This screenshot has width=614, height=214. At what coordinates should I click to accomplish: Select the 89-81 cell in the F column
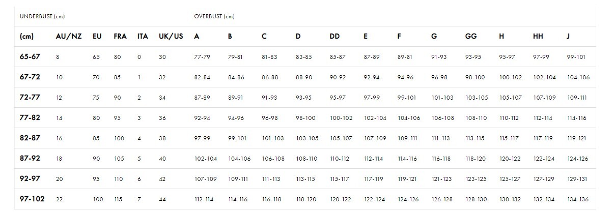pos(405,57)
